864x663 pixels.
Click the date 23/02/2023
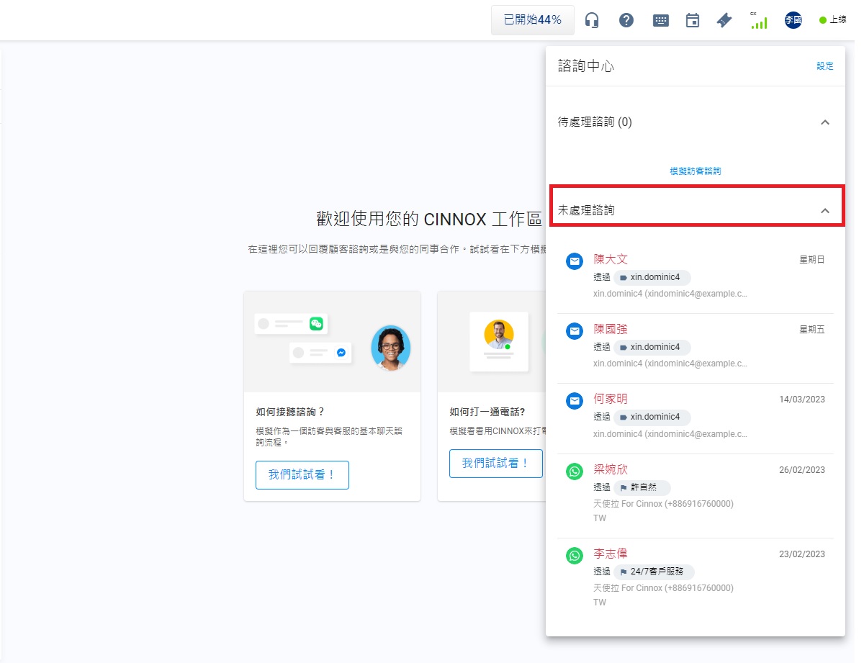(802, 554)
